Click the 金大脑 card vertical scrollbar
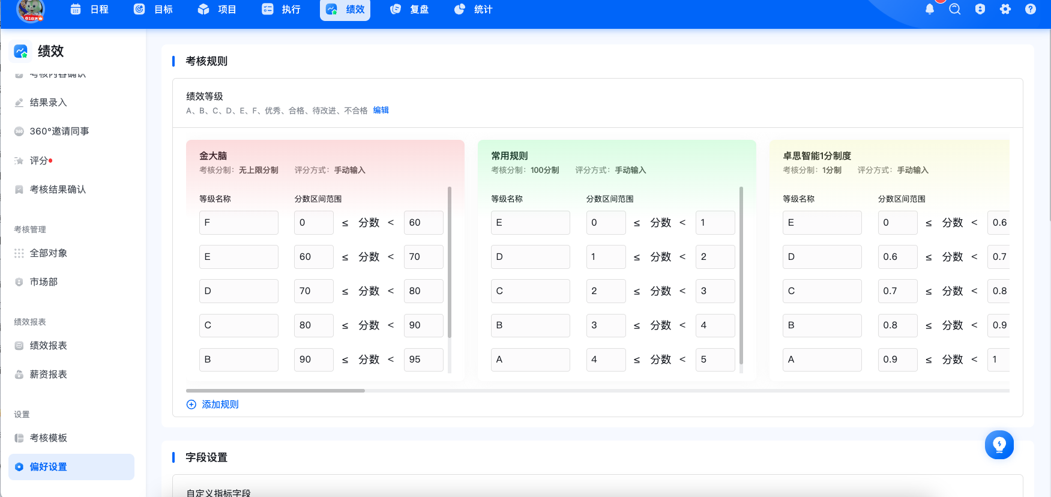 (450, 262)
